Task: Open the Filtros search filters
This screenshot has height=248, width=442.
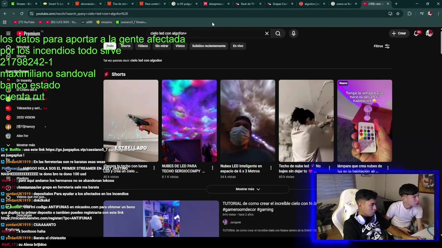Action: pos(382,46)
